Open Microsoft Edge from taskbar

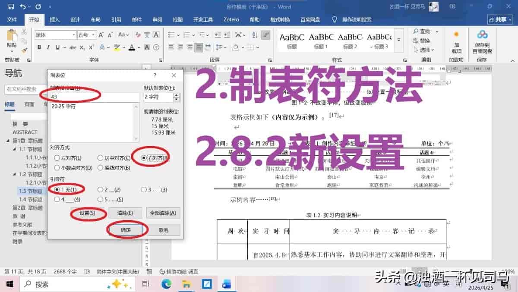[166, 284]
